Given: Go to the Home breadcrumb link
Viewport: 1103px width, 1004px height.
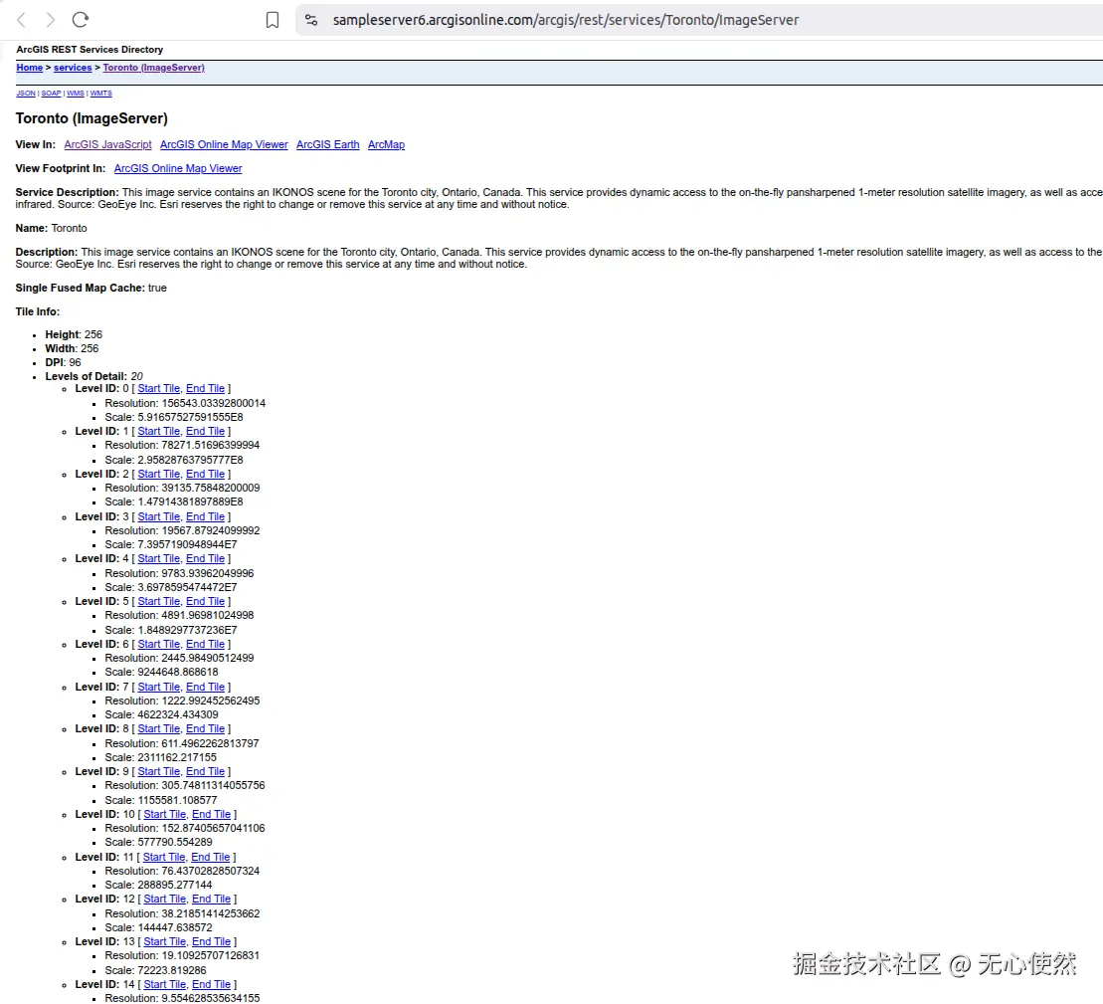Looking at the screenshot, I should (30, 68).
